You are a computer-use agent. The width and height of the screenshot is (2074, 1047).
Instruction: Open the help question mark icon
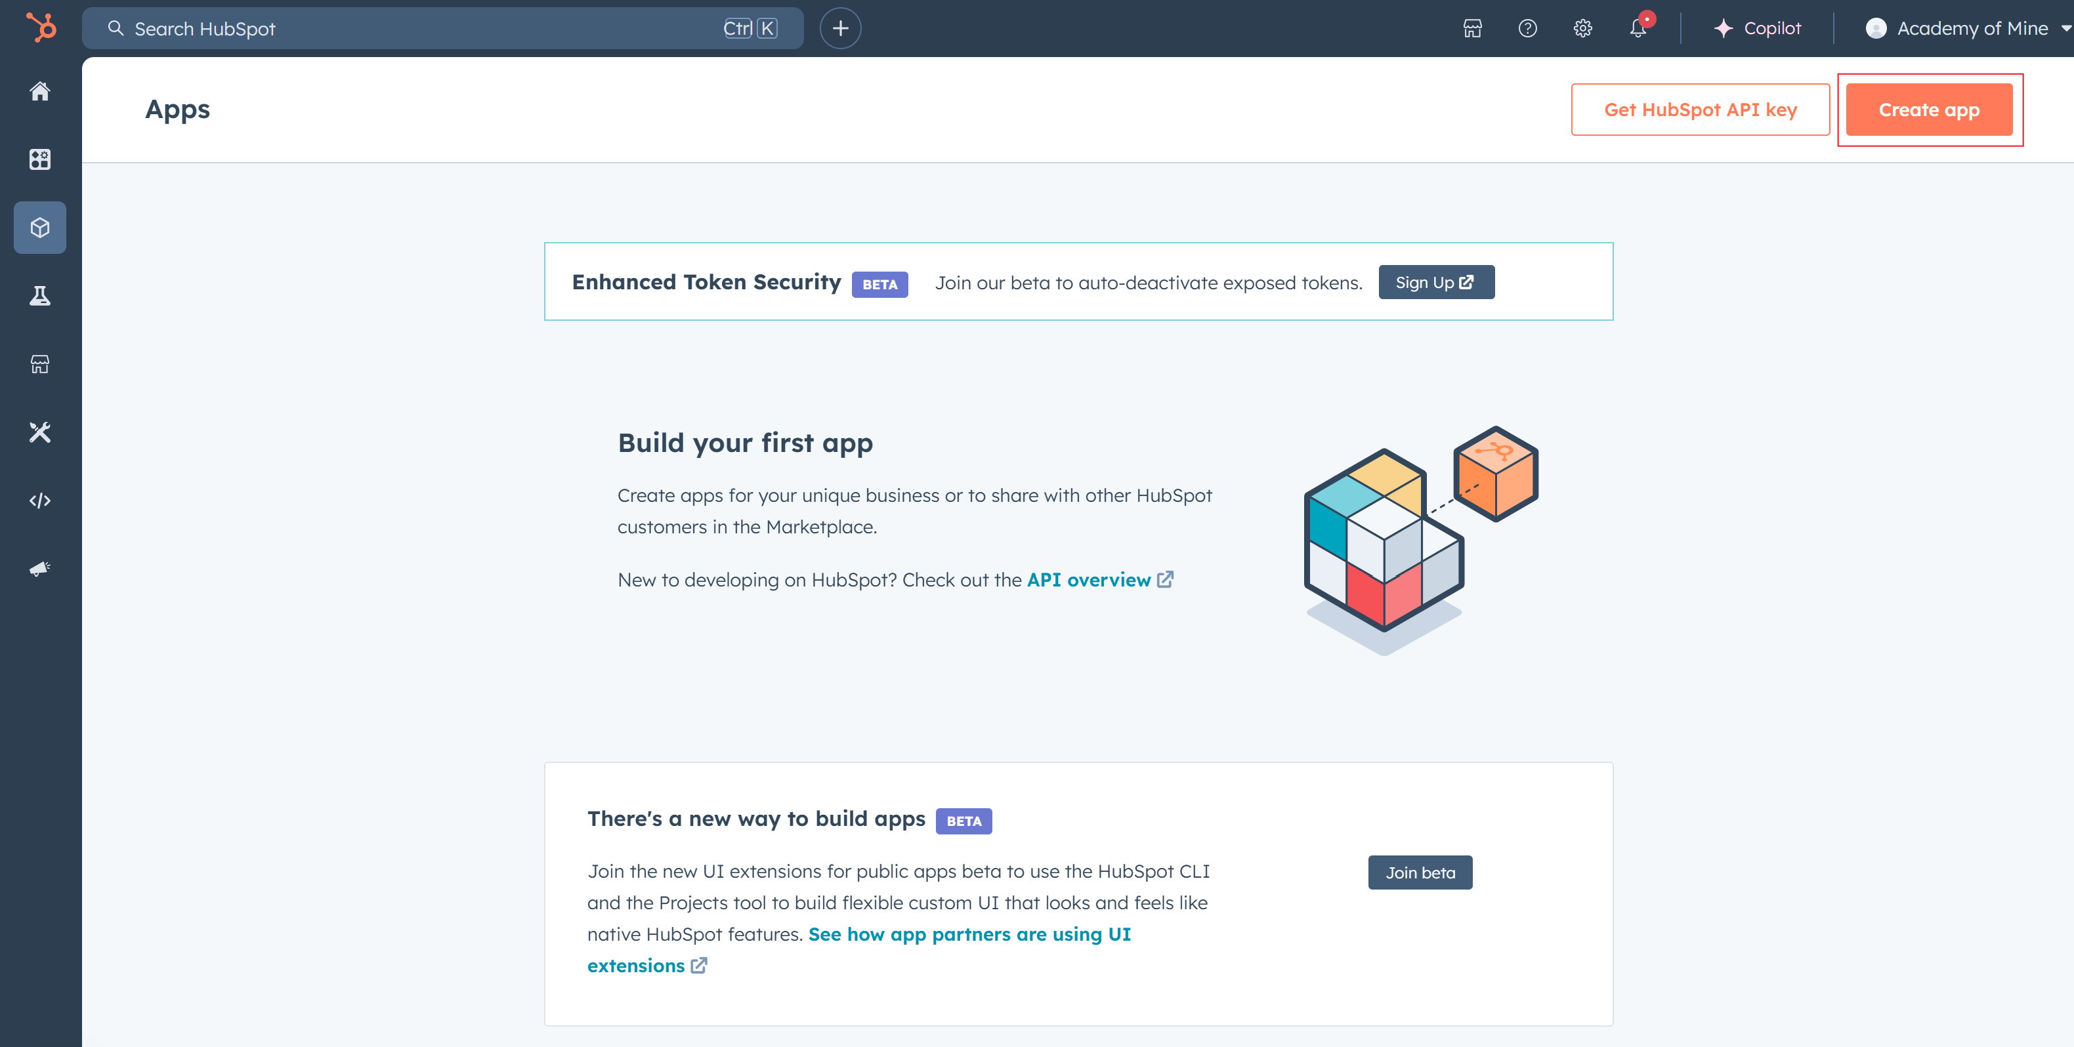(x=1527, y=28)
